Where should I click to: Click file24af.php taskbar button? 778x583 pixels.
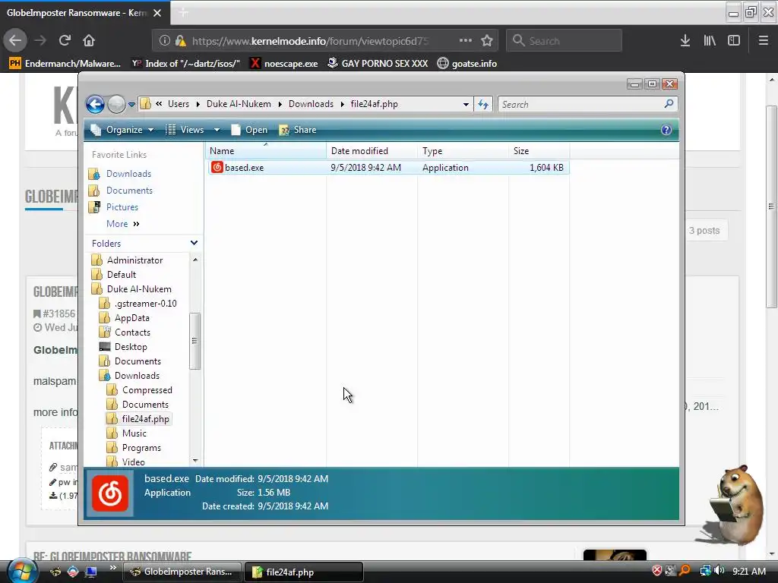tap(304, 572)
